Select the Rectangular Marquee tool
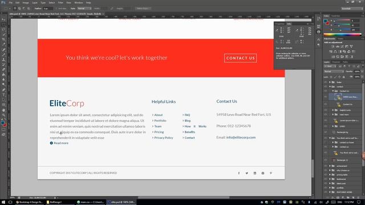Screen dimensions: 365x205 (3, 24)
